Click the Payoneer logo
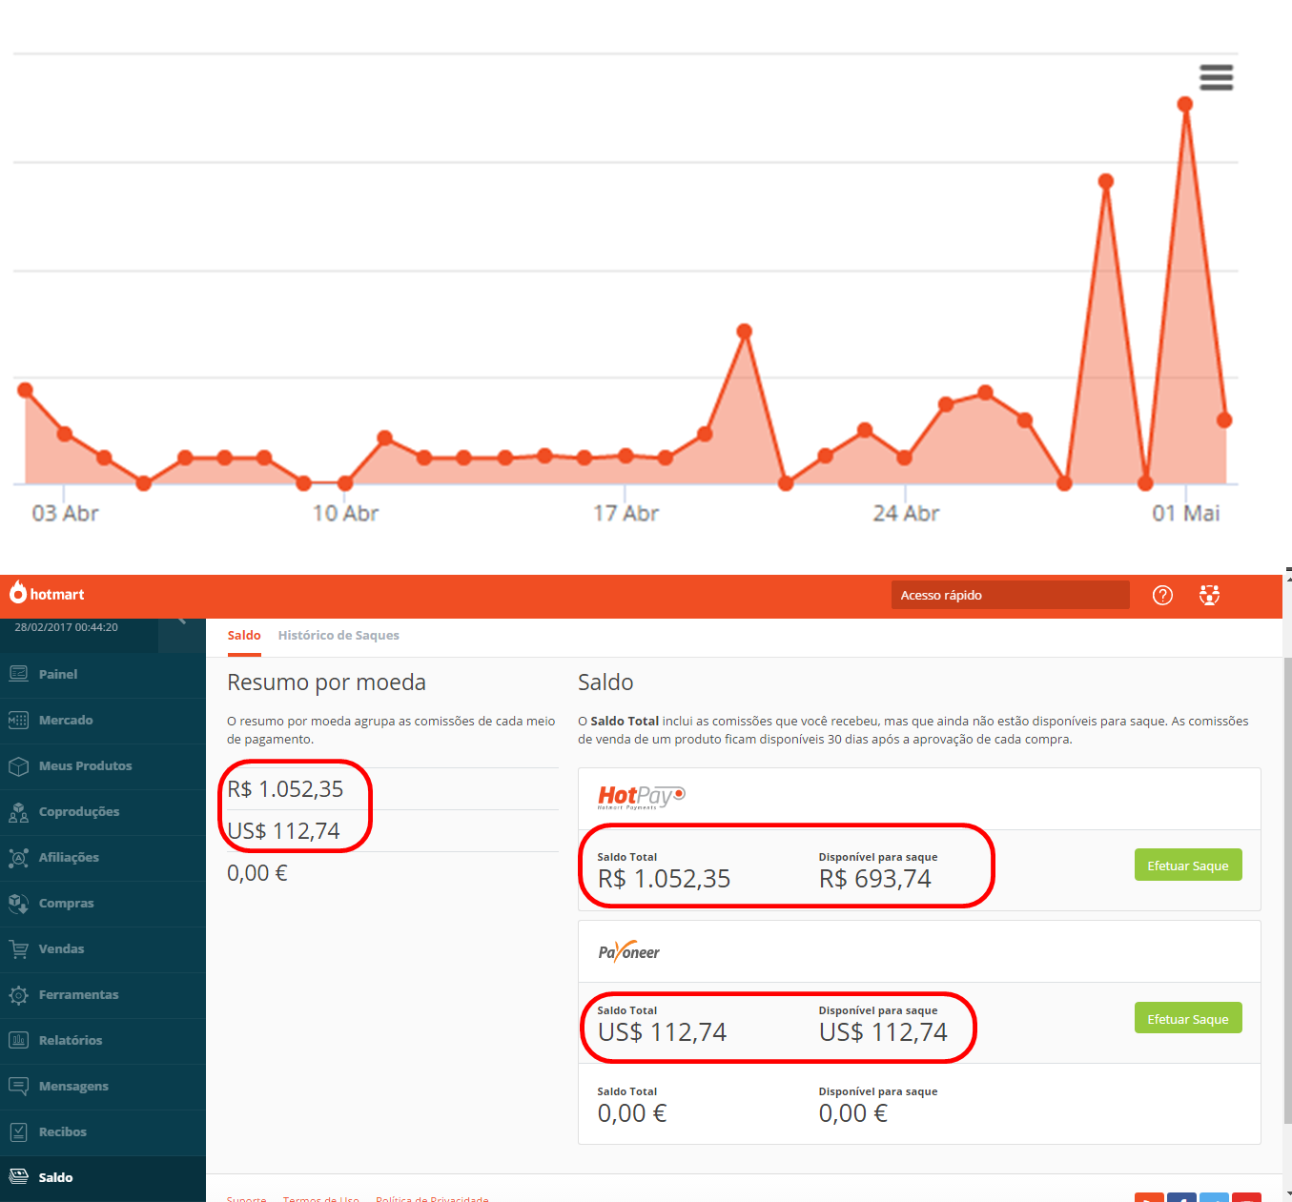Screen dimensions: 1292x1202 point(628,950)
